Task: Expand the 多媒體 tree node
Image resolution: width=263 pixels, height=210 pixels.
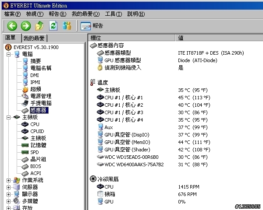Action: click(x=8, y=201)
